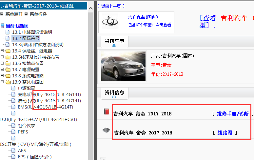This screenshot has width=254, height=160.
Task: Click the 帝豪 car photo thumbnail
Action: pyautogui.click(x=123, y=66)
